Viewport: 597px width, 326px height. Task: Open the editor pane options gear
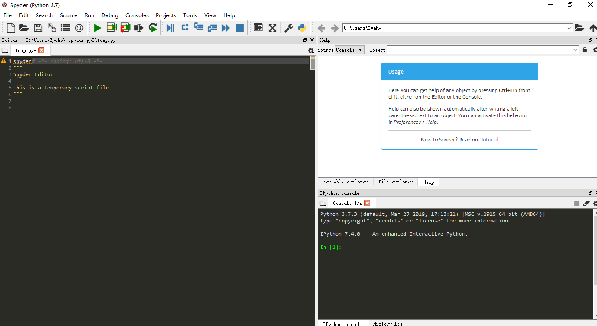coord(311,51)
